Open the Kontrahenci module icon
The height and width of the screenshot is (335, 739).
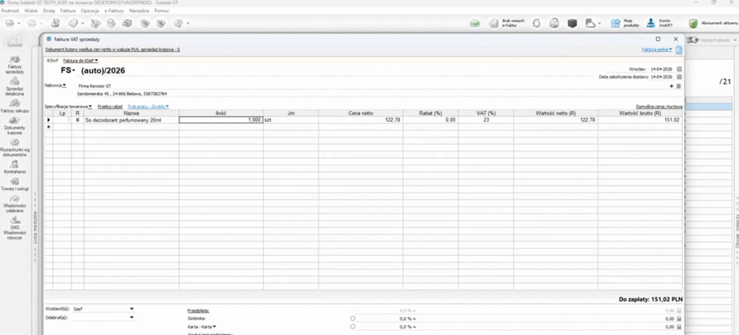[14, 164]
